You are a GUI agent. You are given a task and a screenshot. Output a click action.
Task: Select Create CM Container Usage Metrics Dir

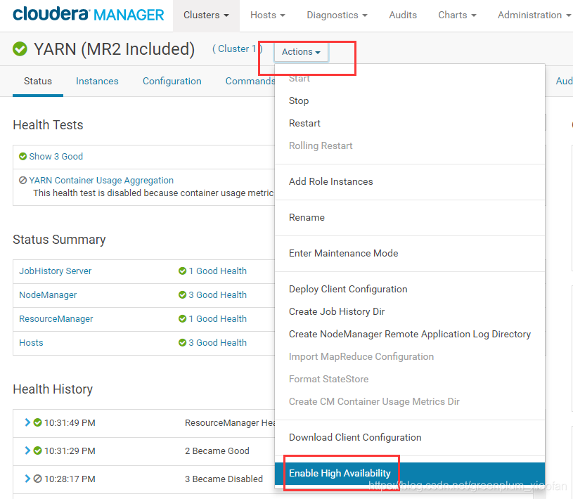[x=410, y=401]
